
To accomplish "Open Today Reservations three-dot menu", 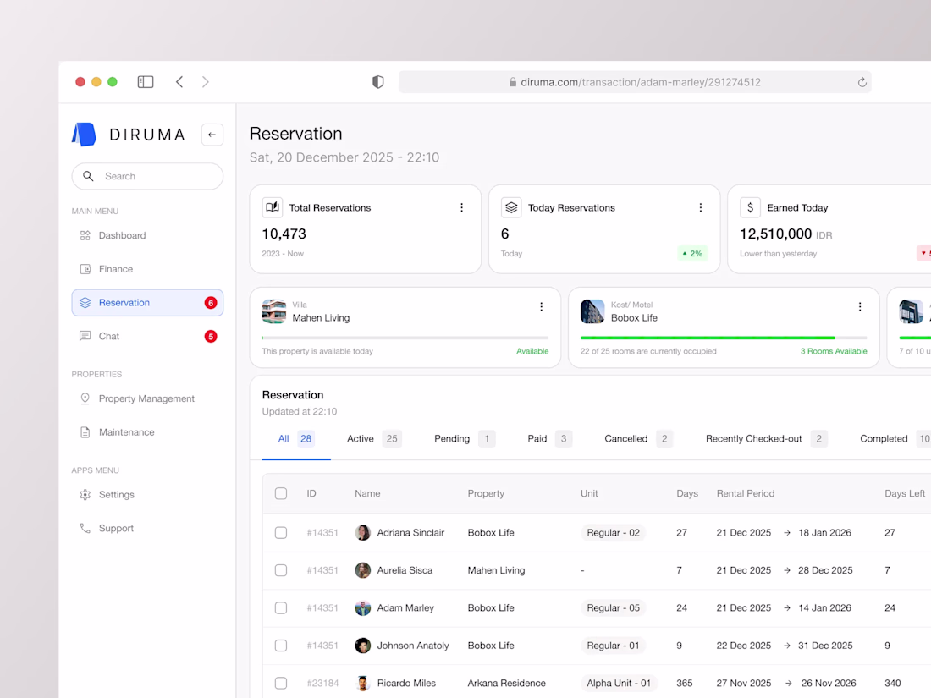I will 701,208.
